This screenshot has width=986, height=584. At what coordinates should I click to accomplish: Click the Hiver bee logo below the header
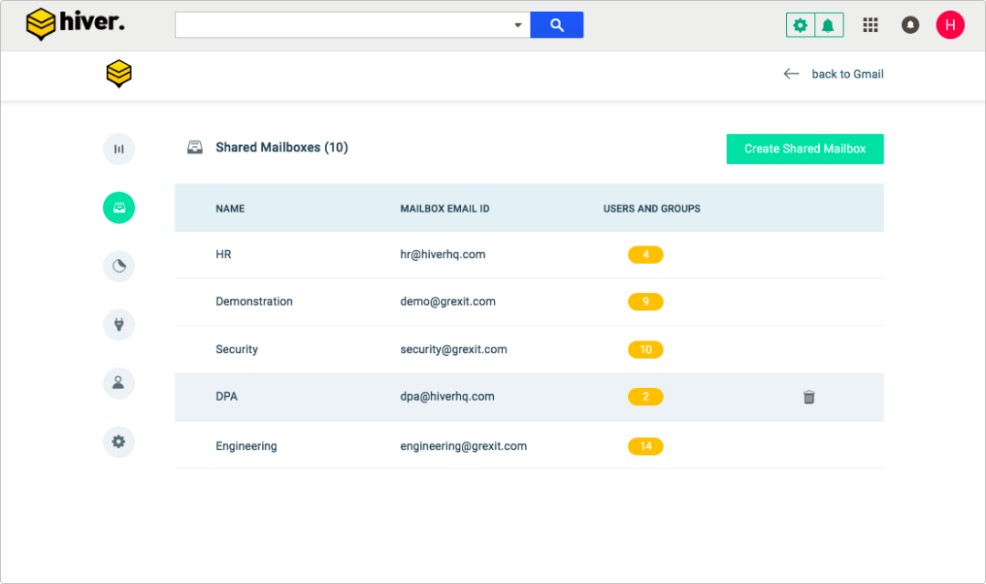(x=119, y=75)
